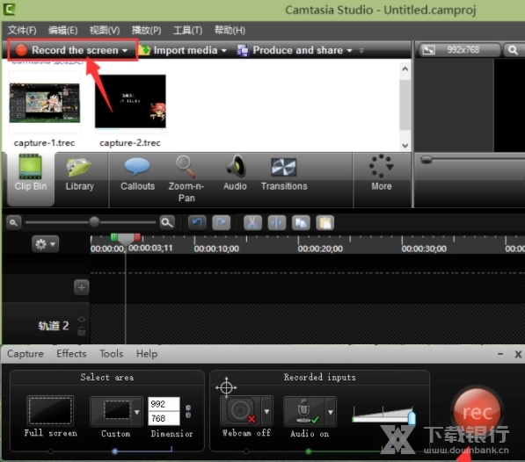Screen dimensions: 525x462
Task: Select Full screen recording area
Action: (50, 410)
